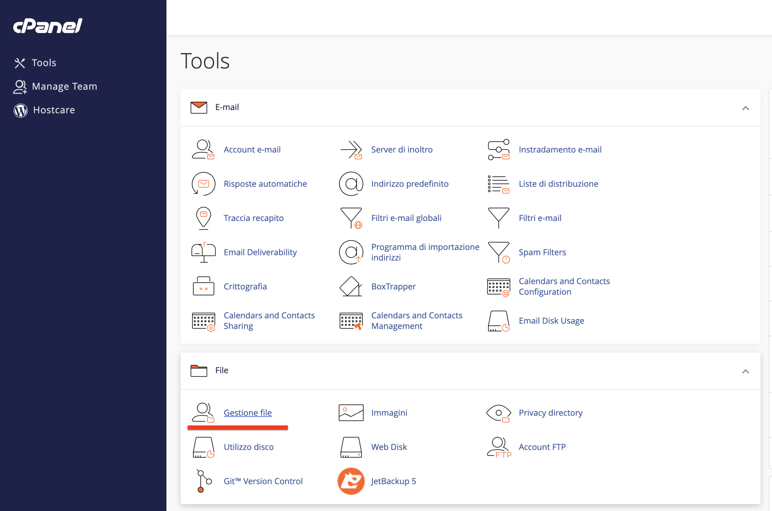
Task: Open Crittografia link
Action: click(x=245, y=286)
